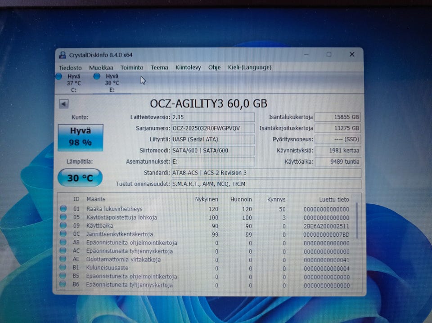Click status icon of row B5
432x323 pixels.
coord(63,276)
